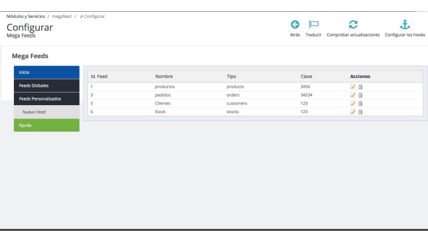The height and width of the screenshot is (242, 428).
Task: Edit the Clientes feed with pencil icon
Action: tap(353, 103)
